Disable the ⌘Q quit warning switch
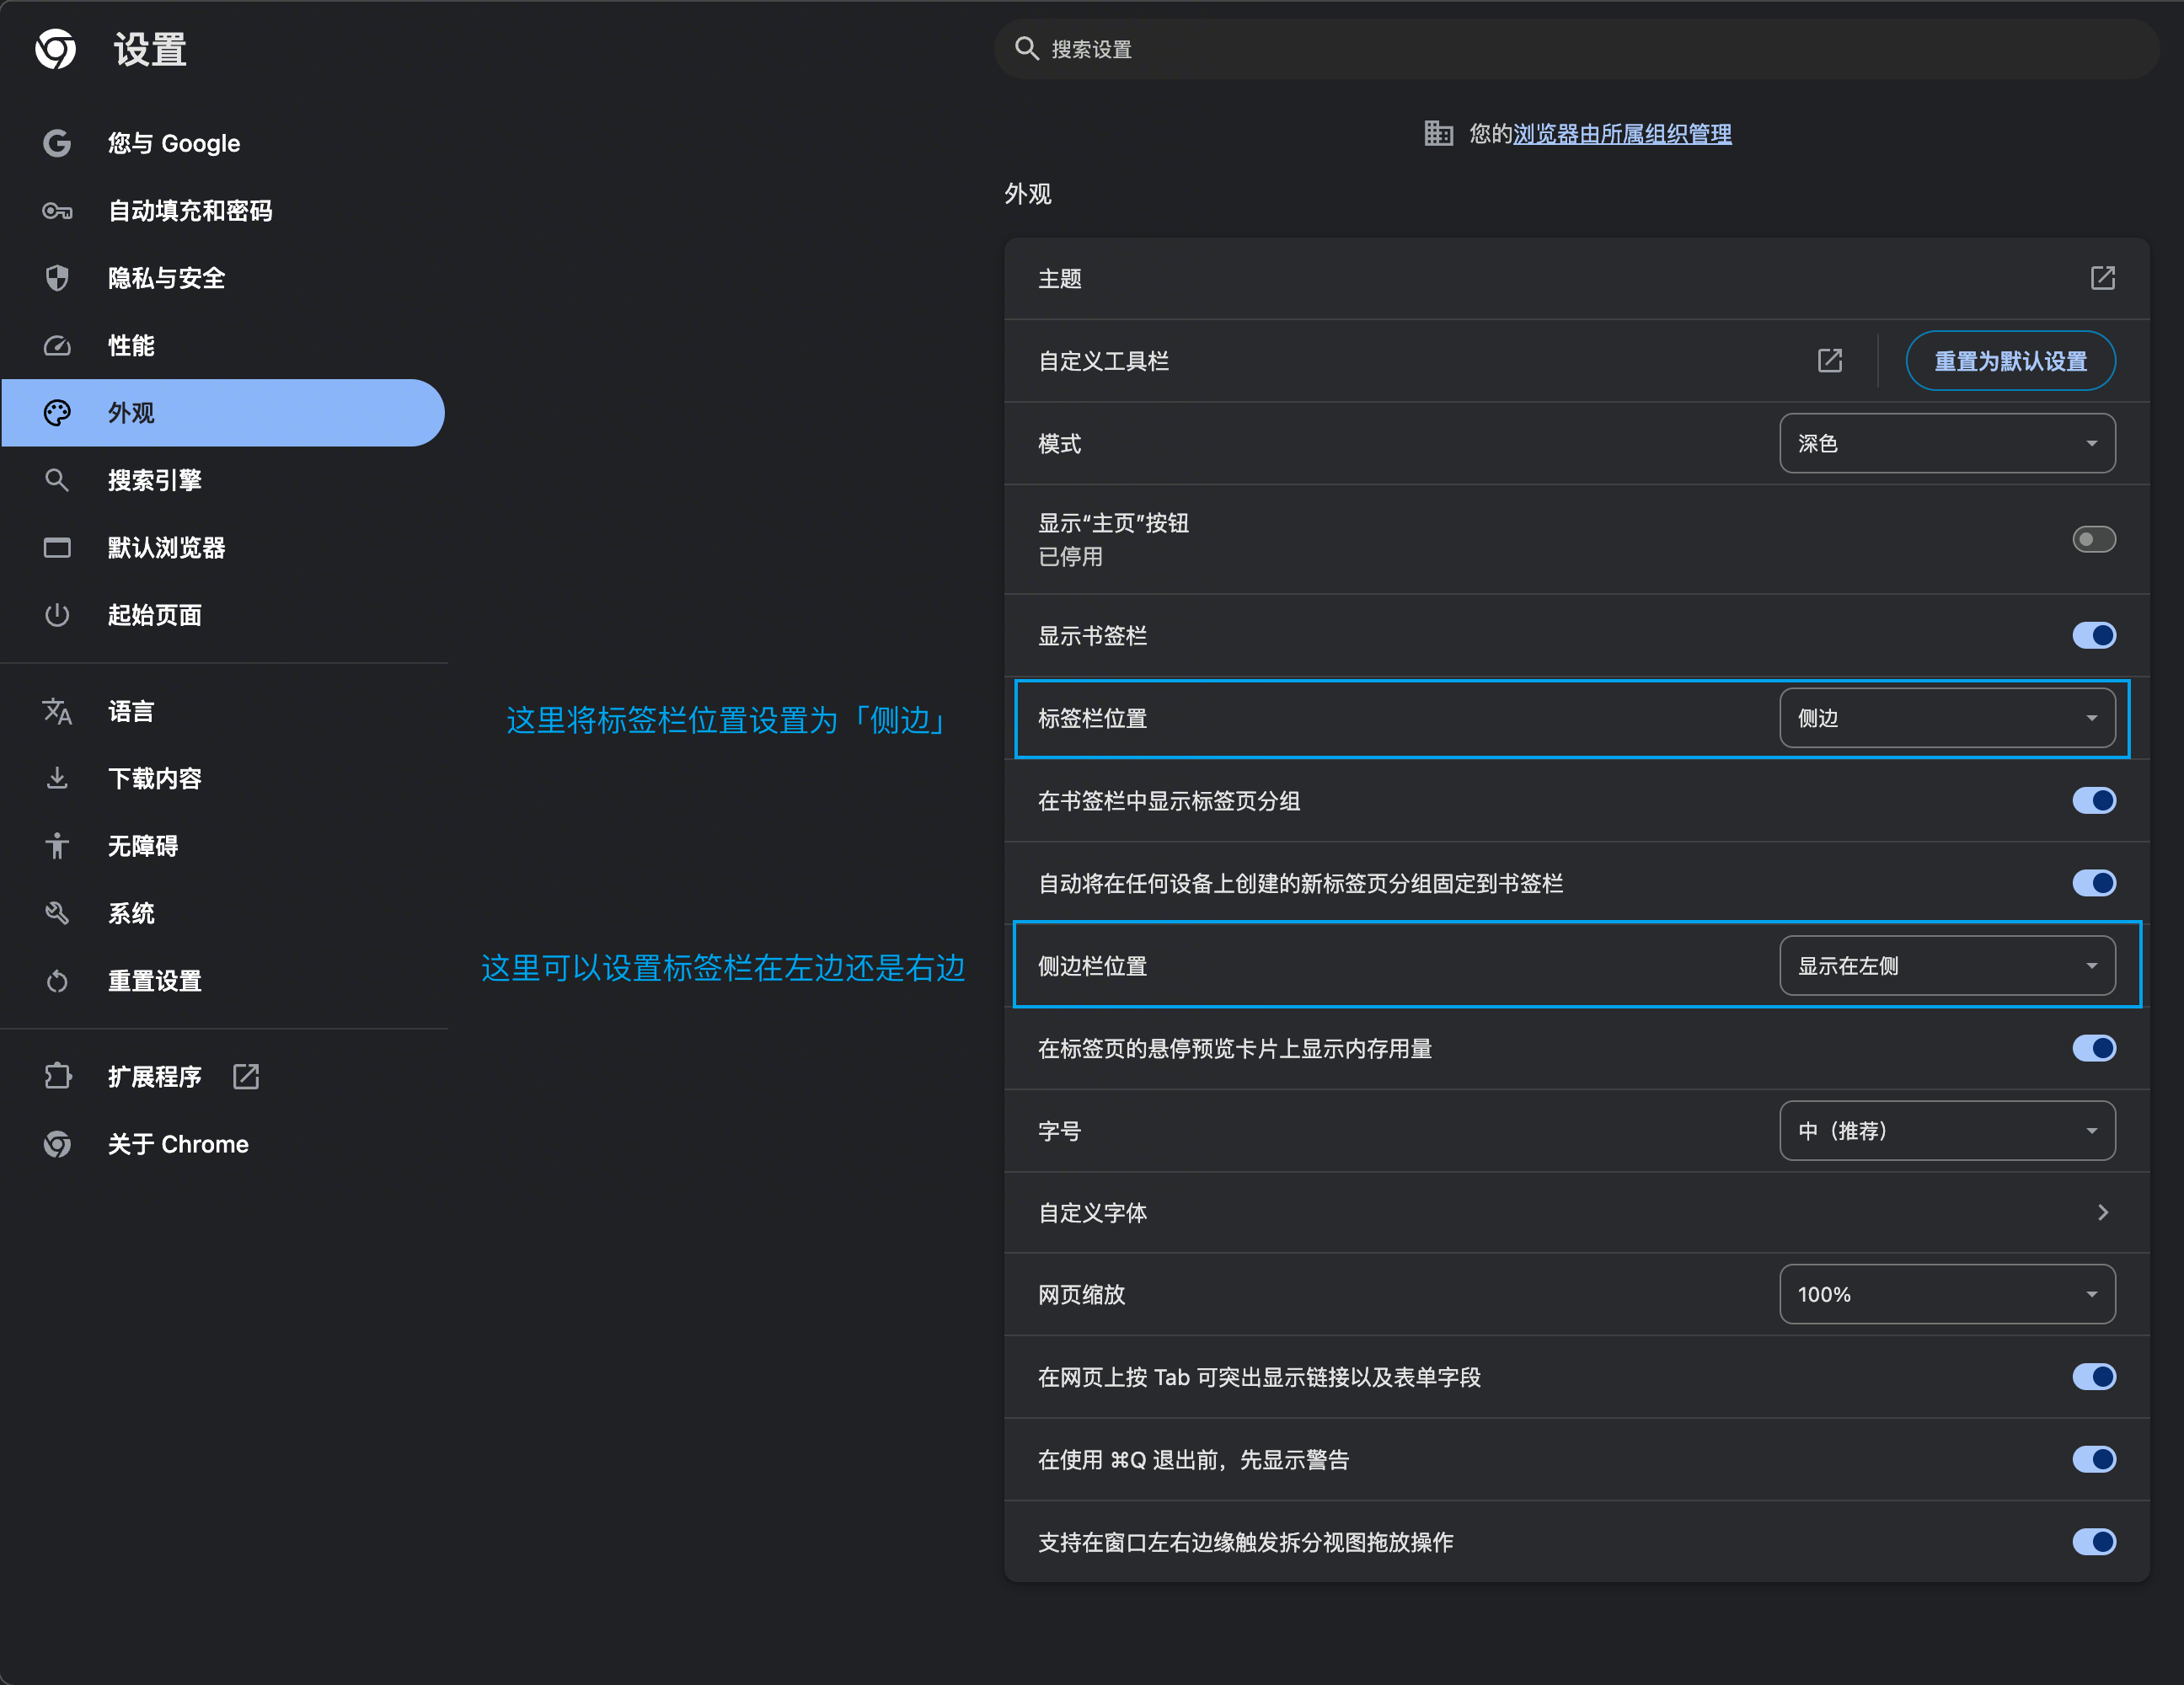Image resolution: width=2184 pixels, height=1685 pixels. (2093, 1459)
